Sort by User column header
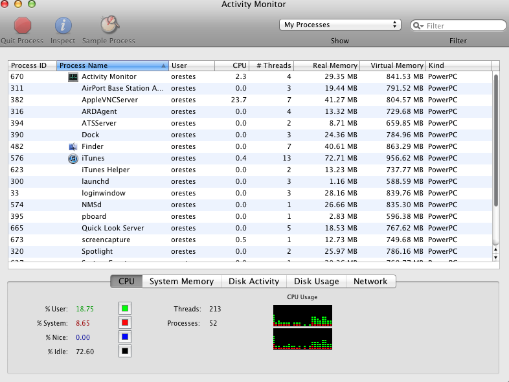The width and height of the screenshot is (509, 382). click(192, 65)
